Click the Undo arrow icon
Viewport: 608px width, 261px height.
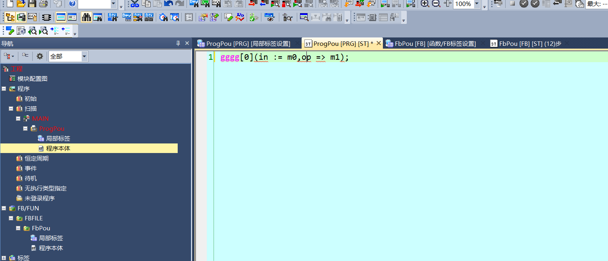coord(169,4)
